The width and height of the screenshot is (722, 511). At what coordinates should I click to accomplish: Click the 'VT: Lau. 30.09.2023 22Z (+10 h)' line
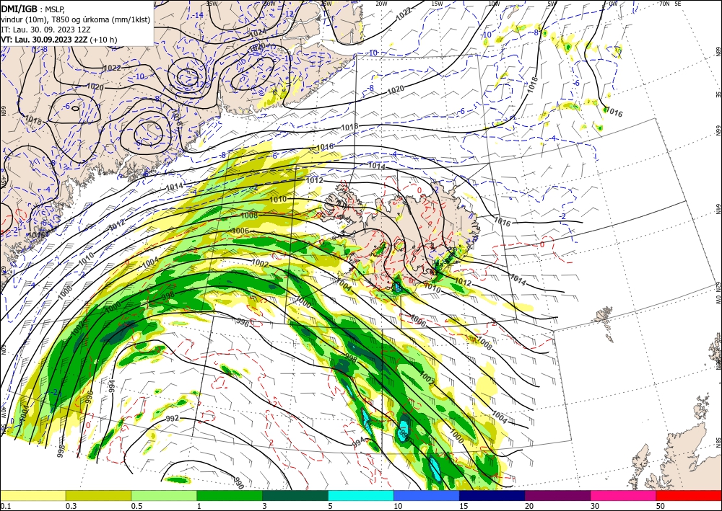tap(59, 40)
